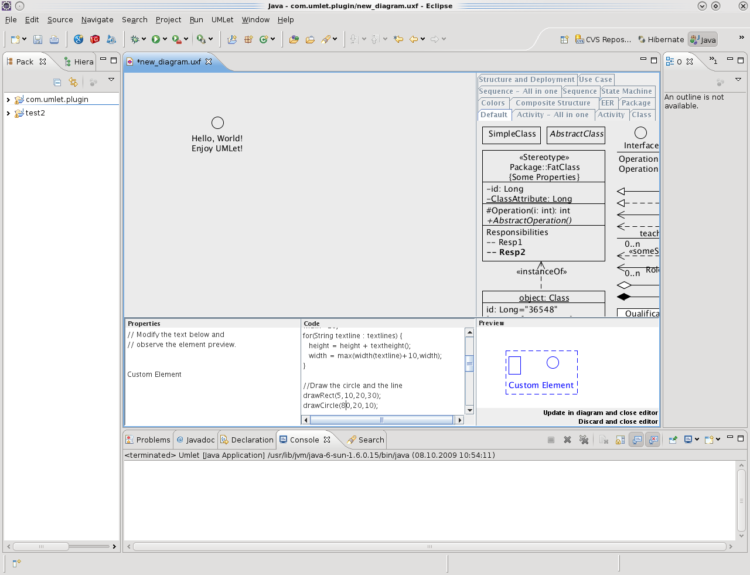
Task: Click the Open Perspective icon
Action: (564, 40)
